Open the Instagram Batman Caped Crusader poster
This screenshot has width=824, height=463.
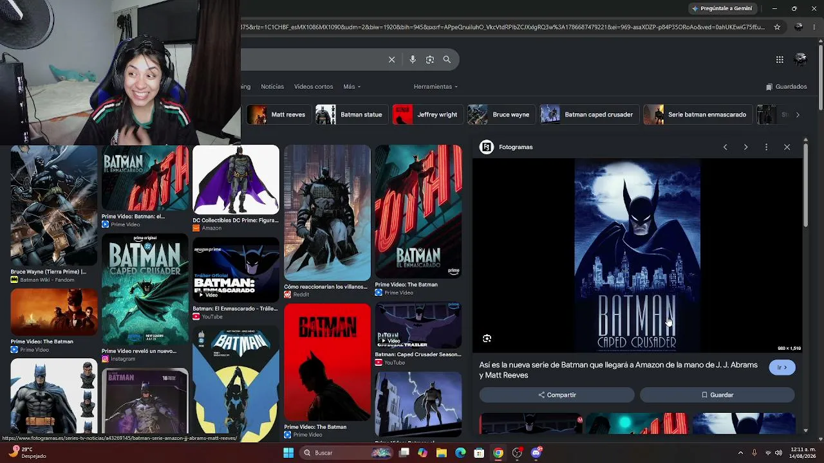145,290
